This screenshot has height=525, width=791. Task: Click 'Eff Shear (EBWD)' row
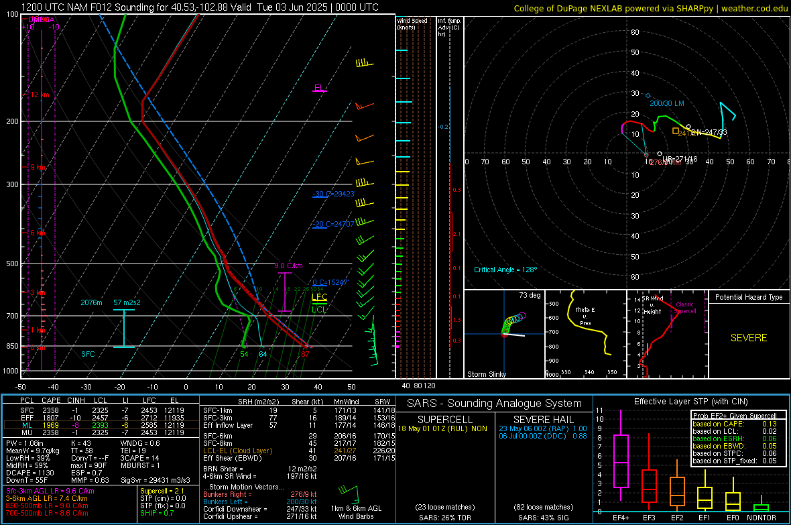(x=299, y=458)
